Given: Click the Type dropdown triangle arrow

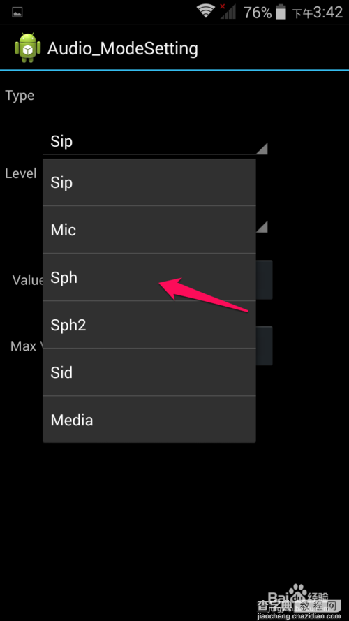Looking at the screenshot, I should pos(262,149).
